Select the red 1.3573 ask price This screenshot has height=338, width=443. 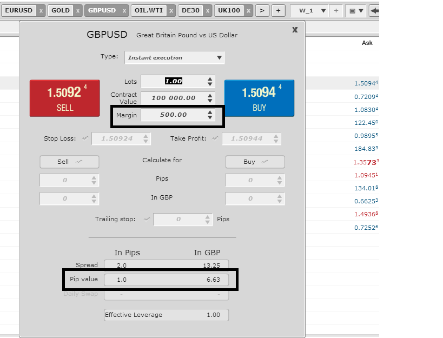coord(366,162)
